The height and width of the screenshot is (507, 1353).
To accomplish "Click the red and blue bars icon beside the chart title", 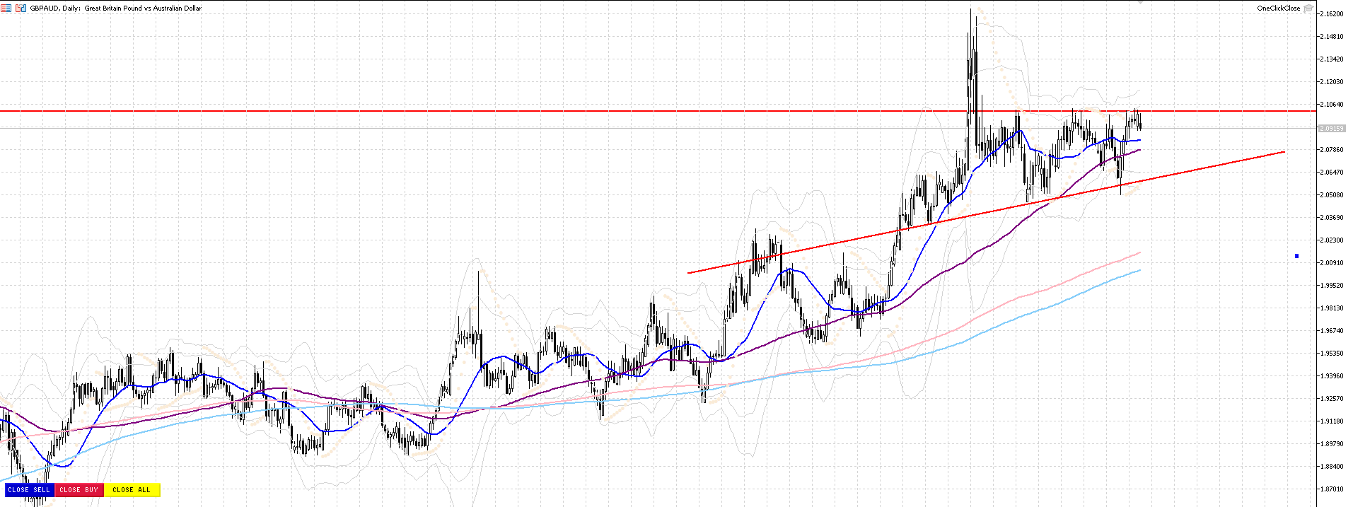I will [23, 8].
